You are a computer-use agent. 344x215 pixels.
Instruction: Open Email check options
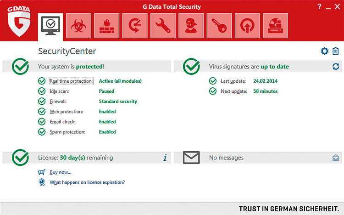(x=62, y=122)
